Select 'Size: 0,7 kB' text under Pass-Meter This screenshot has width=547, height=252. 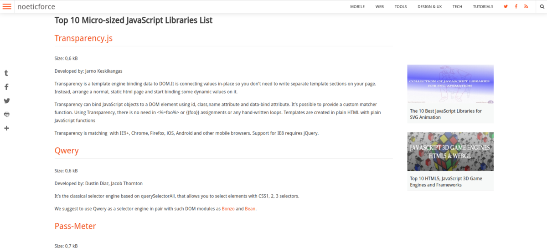click(x=66, y=246)
